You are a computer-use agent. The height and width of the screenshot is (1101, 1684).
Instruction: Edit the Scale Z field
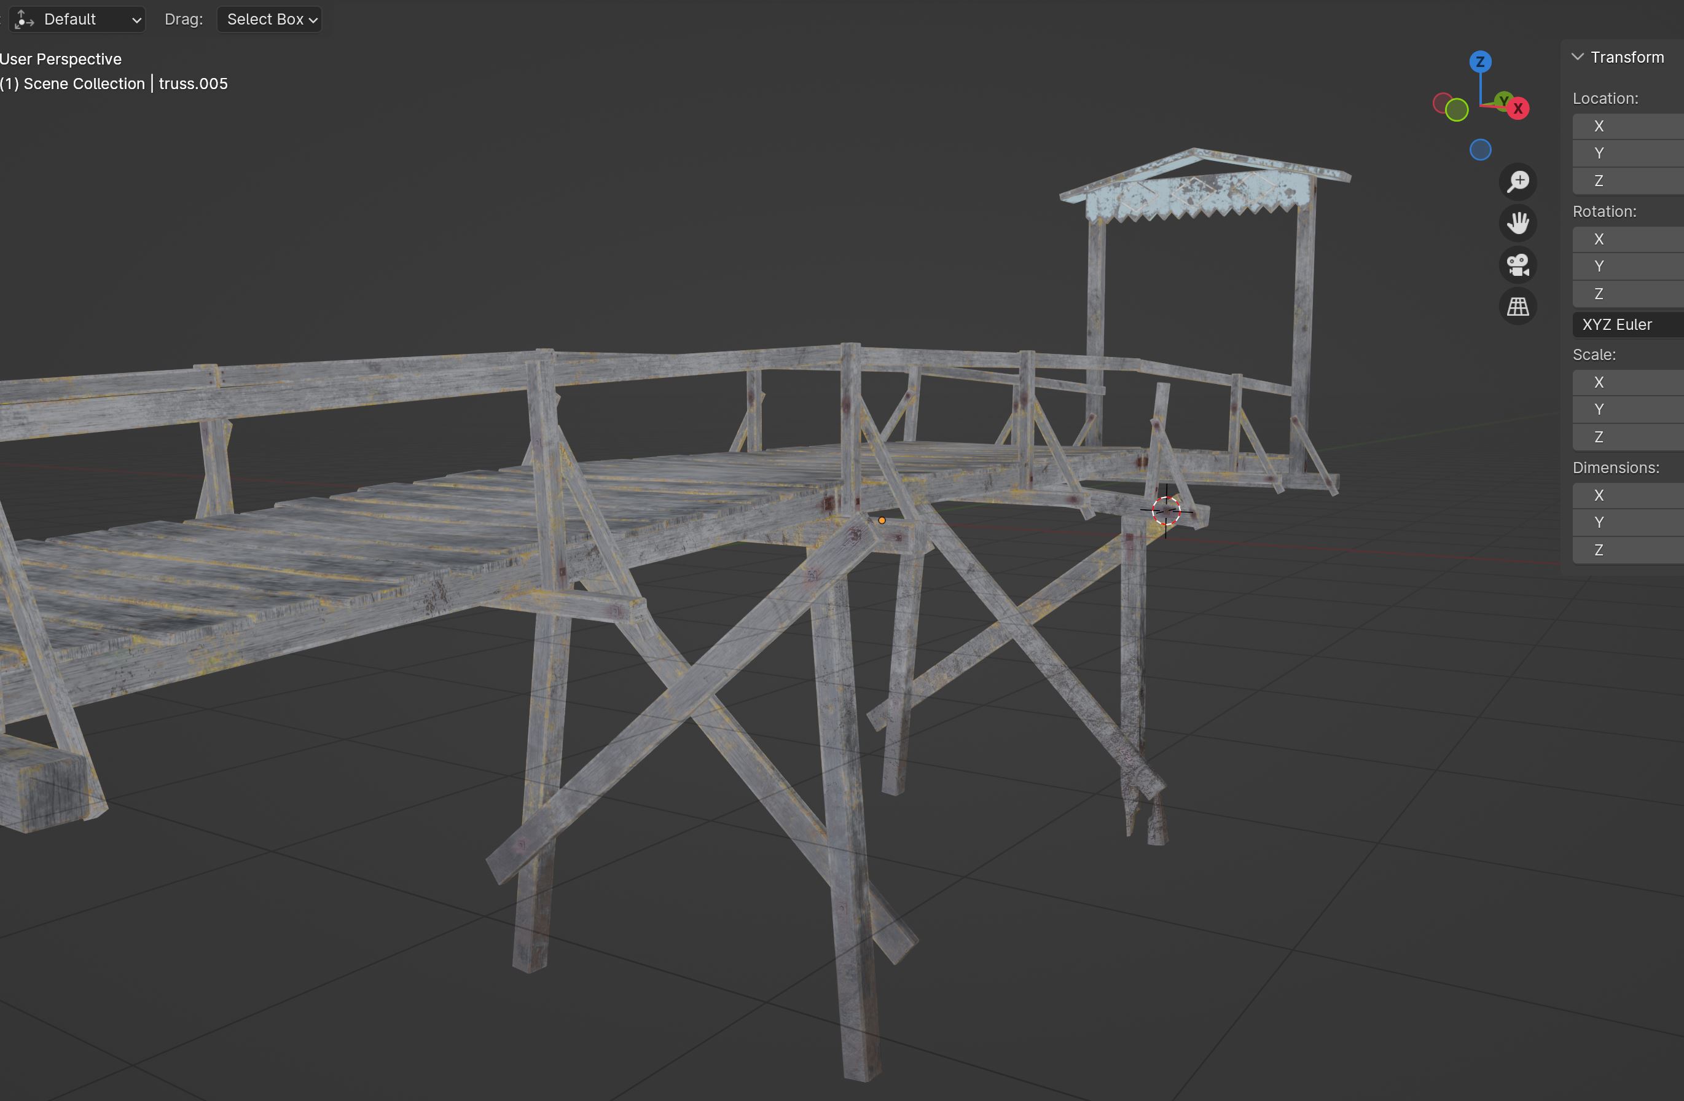pyautogui.click(x=1628, y=437)
